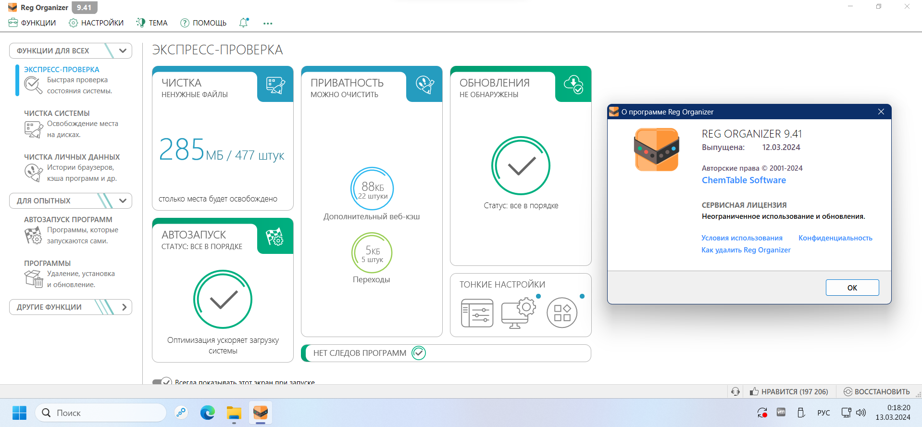Open the ПОМОЩЬ menu
The image size is (922, 427).
click(x=203, y=23)
